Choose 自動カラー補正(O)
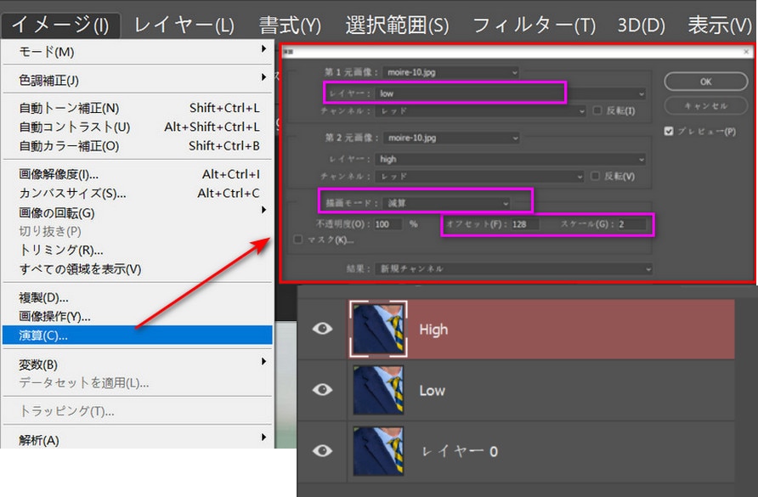This screenshot has width=758, height=497. (x=138, y=145)
